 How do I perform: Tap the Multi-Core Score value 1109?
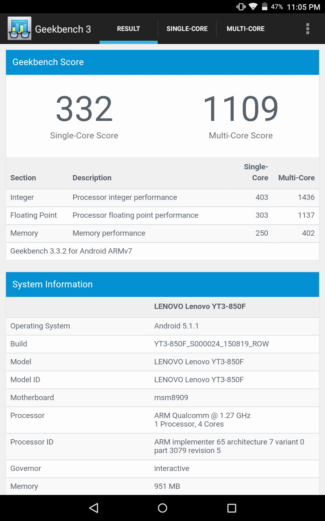tap(240, 109)
